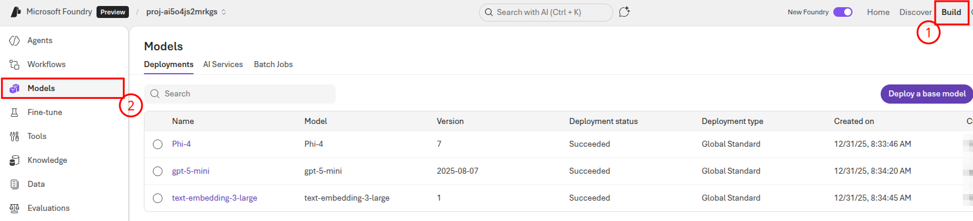The image size is (973, 221).
Task: Select Knowledge label in sidebar
Action: pyautogui.click(x=47, y=160)
